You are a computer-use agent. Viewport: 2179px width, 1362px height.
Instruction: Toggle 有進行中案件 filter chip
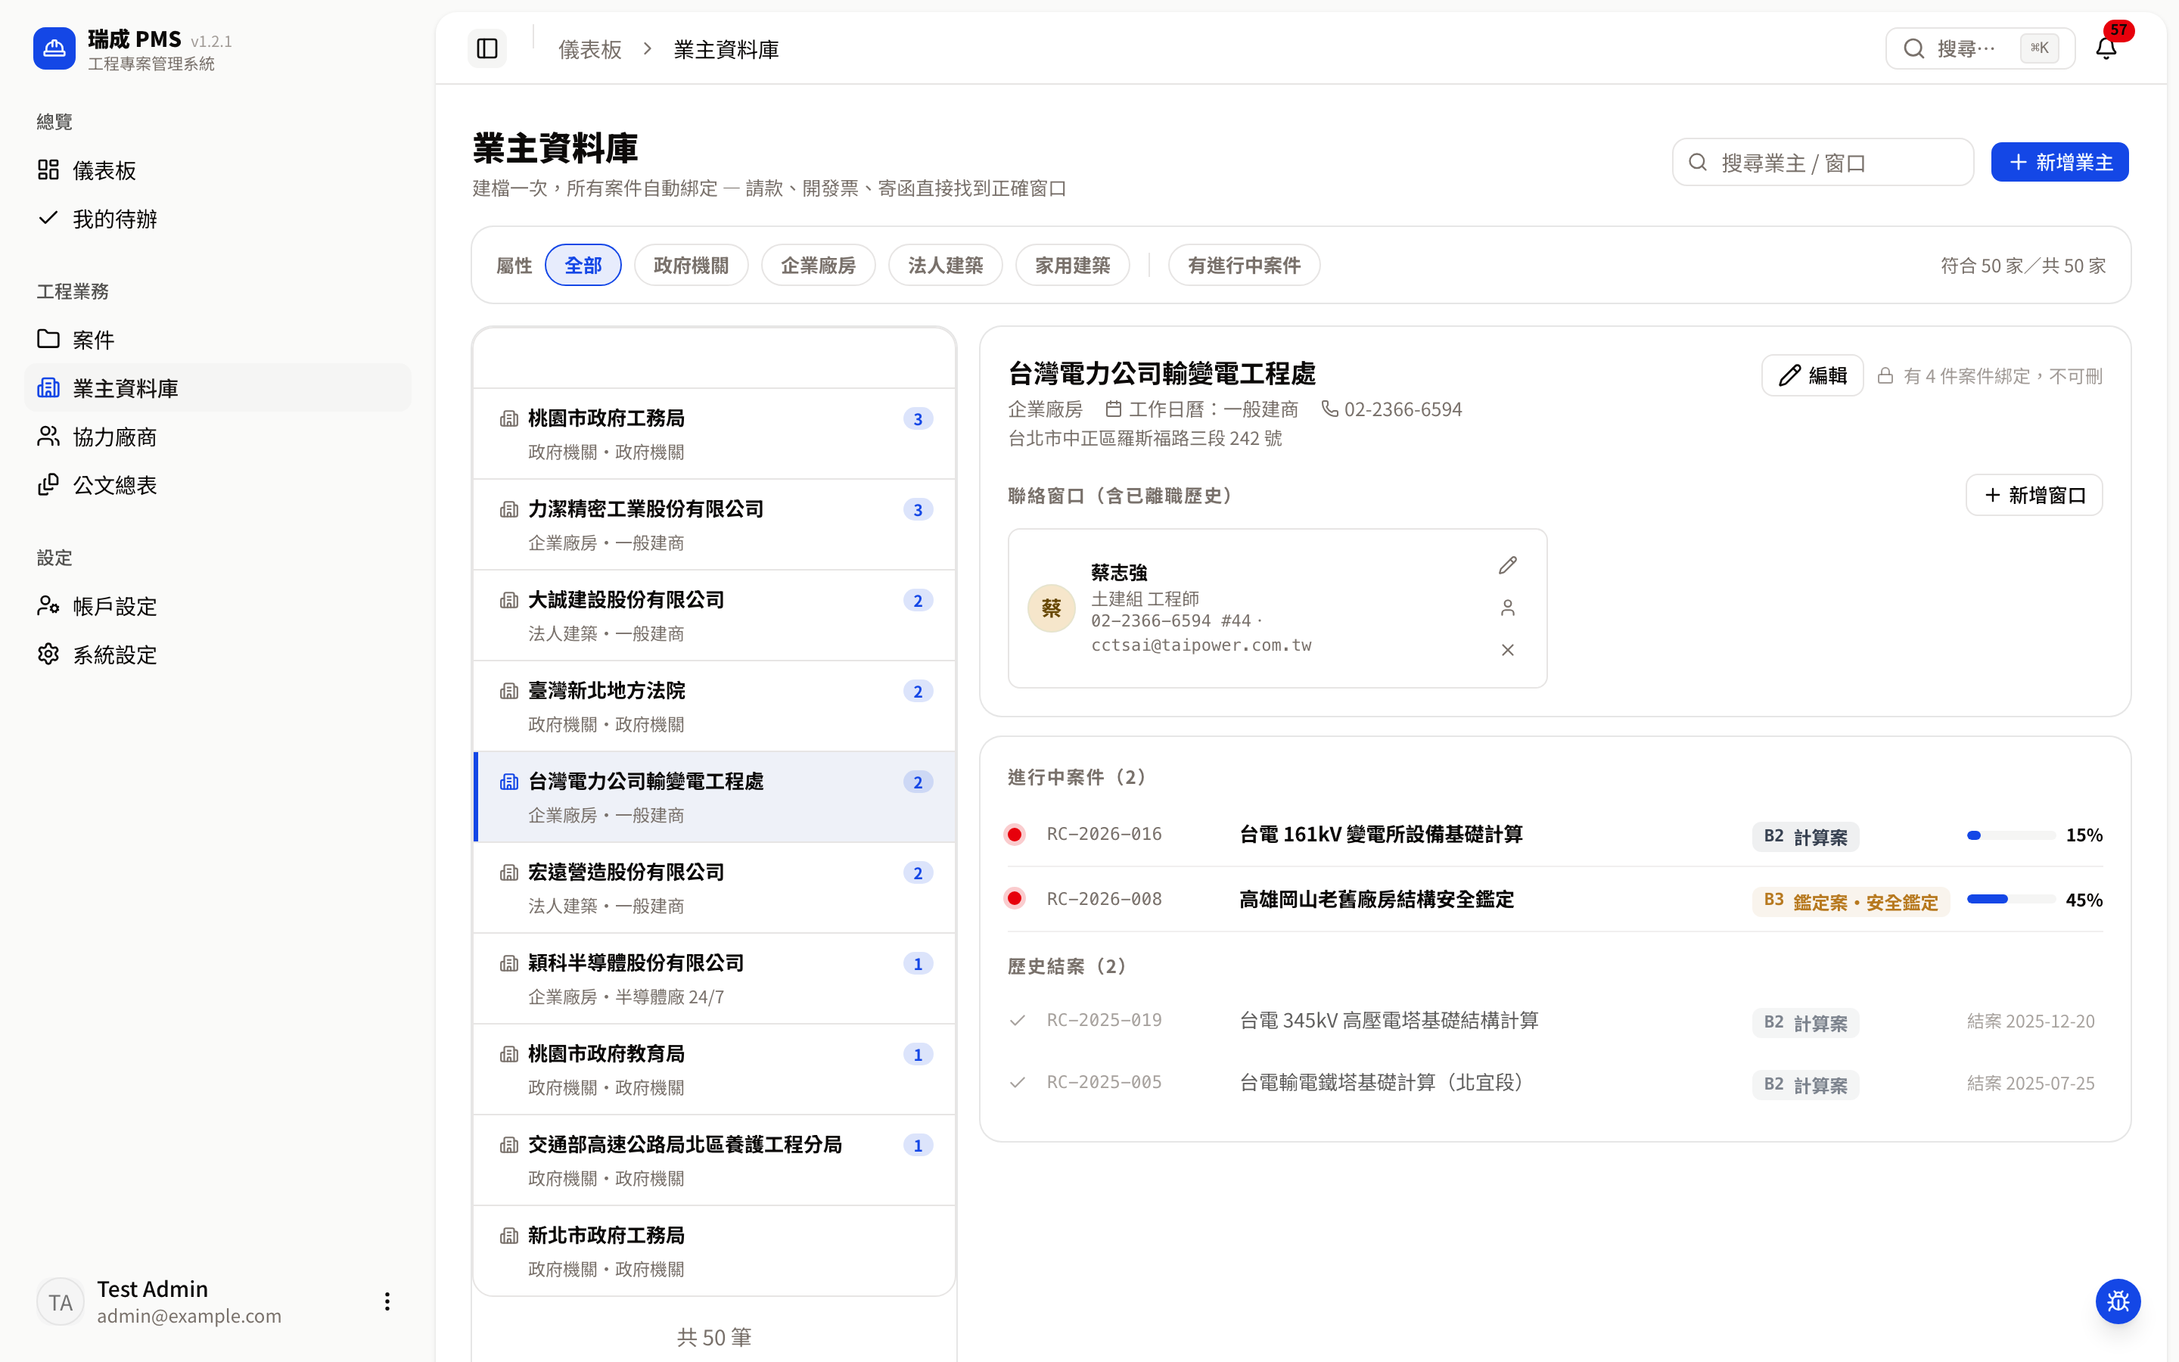(x=1245, y=266)
